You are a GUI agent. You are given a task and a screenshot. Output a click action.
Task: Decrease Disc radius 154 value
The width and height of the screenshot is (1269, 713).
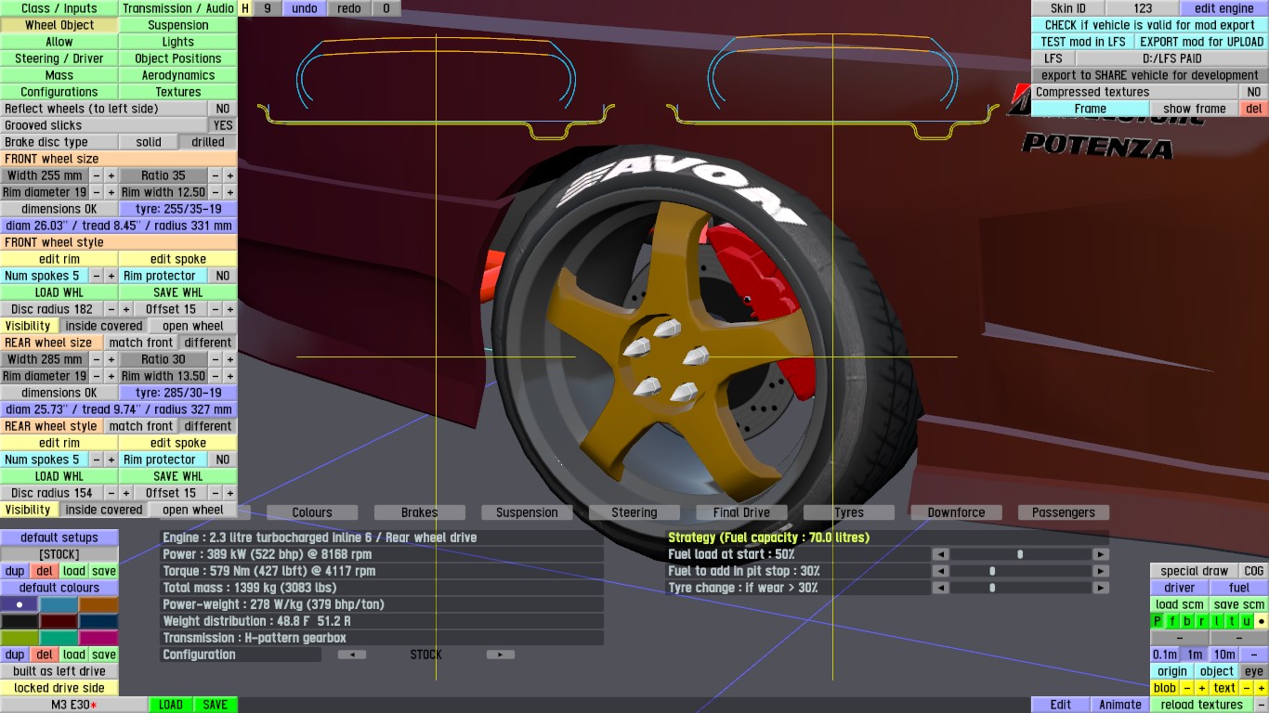[x=111, y=493]
